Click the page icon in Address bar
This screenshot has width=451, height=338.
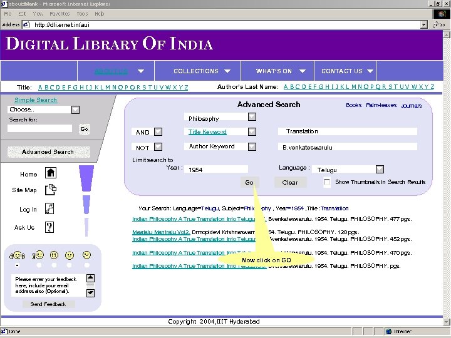pos(26,24)
